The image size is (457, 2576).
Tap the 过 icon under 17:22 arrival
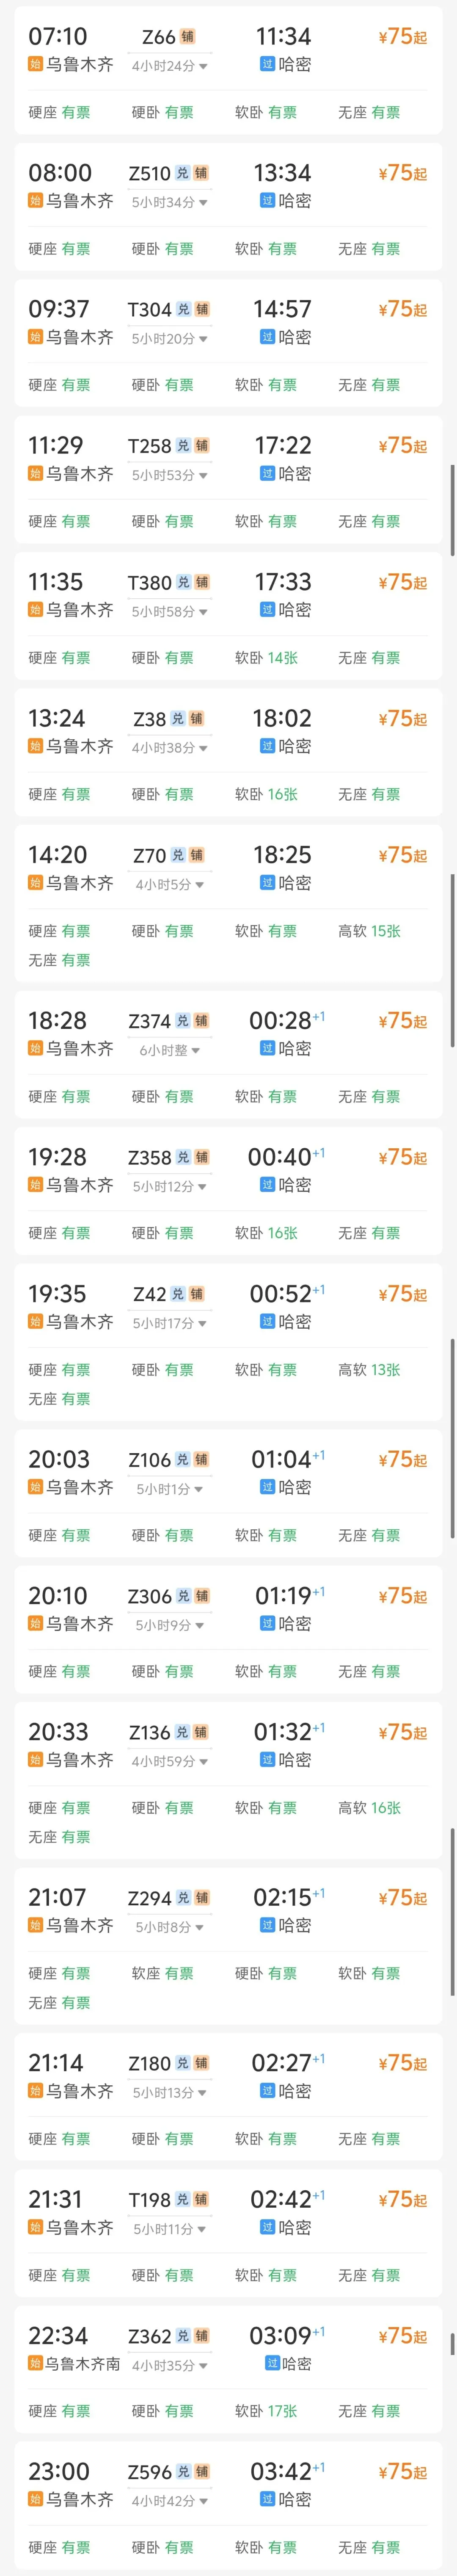pyautogui.click(x=267, y=473)
